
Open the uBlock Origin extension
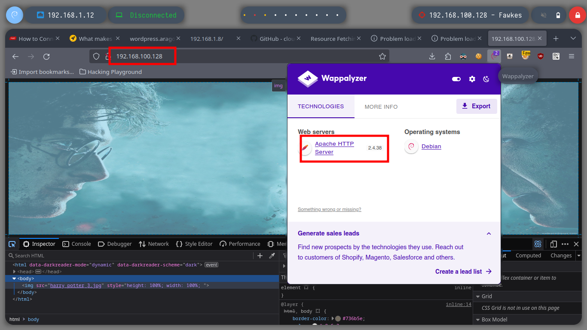pos(541,56)
